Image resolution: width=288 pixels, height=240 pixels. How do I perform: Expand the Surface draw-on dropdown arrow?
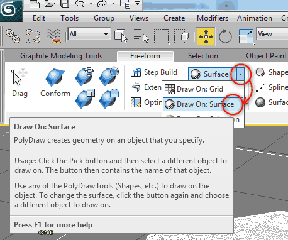(241, 74)
